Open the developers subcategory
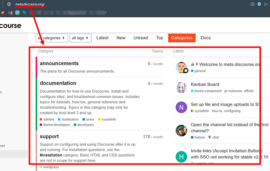 [x=84, y=125]
